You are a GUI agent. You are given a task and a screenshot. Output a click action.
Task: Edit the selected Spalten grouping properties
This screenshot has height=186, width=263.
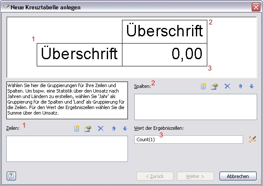point(215,86)
